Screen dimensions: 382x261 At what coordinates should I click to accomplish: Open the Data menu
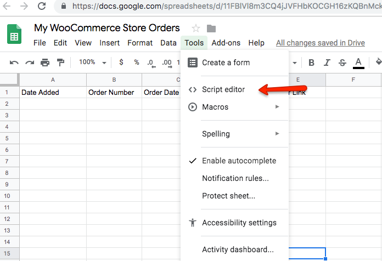coord(168,43)
